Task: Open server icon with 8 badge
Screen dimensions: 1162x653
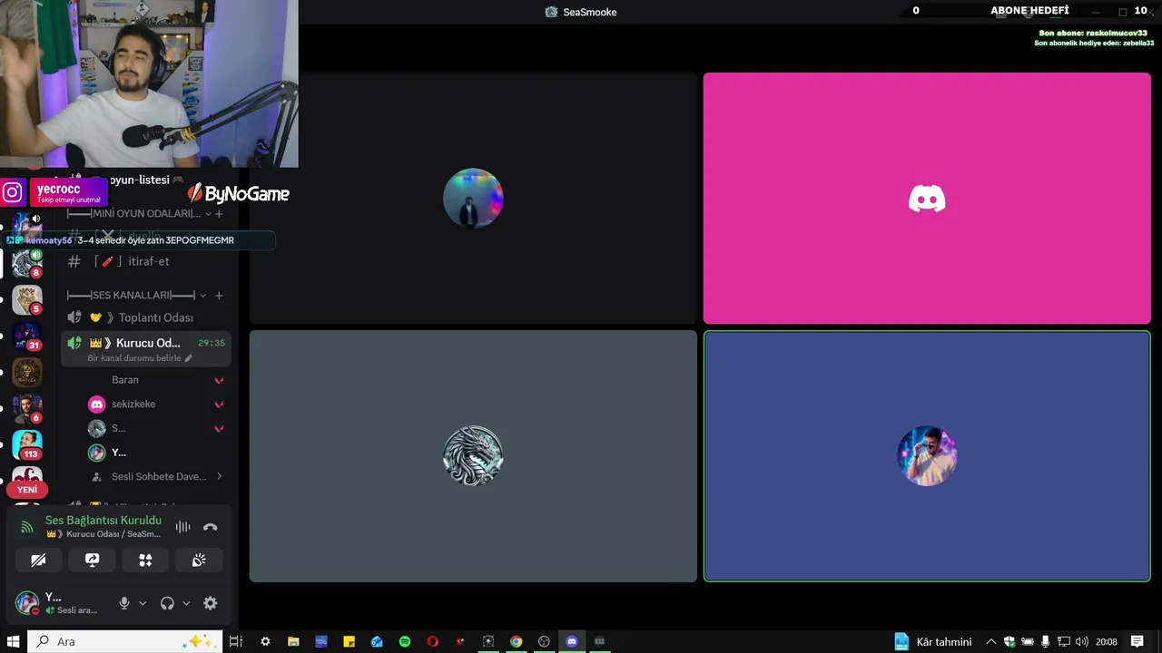Action: (x=27, y=263)
